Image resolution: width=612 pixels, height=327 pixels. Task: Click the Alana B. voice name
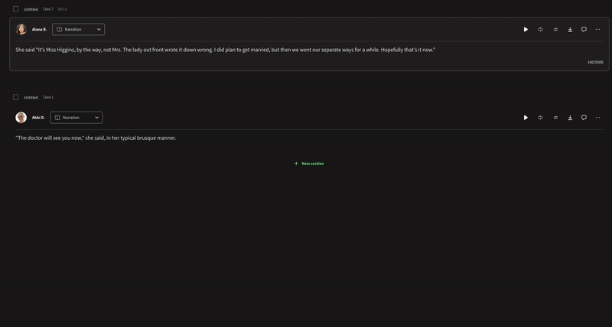click(x=40, y=30)
